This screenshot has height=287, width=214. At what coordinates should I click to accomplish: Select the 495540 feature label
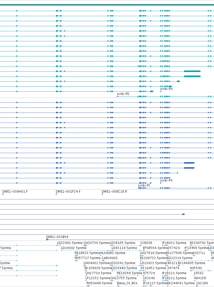click(196, 268)
